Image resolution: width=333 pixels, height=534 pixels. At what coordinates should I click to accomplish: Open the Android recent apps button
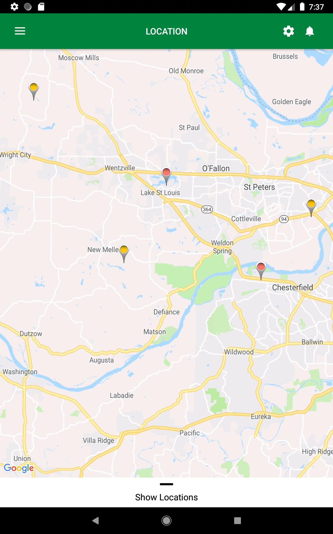238,521
